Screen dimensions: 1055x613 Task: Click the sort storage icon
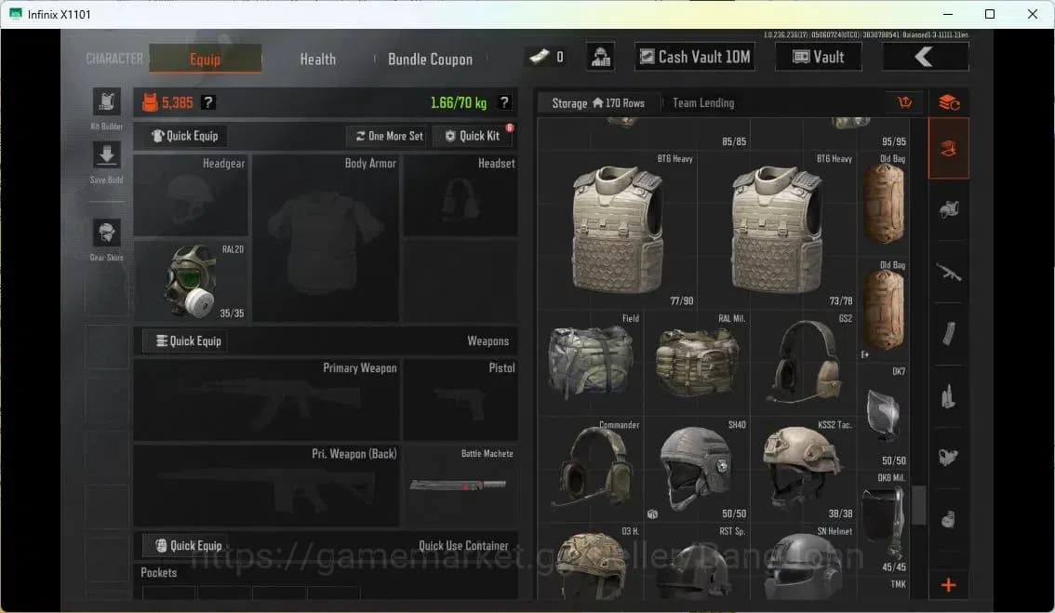click(904, 103)
